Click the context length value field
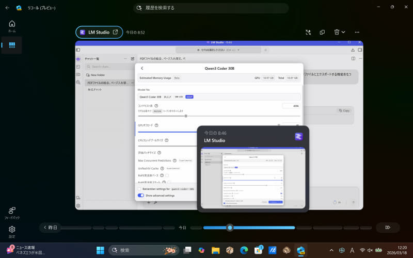Viewport: 413px width, 258px height. [x=291, y=106]
